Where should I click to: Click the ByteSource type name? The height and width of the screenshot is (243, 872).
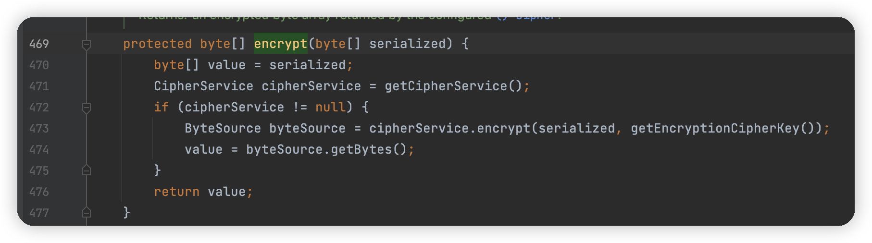click(223, 129)
